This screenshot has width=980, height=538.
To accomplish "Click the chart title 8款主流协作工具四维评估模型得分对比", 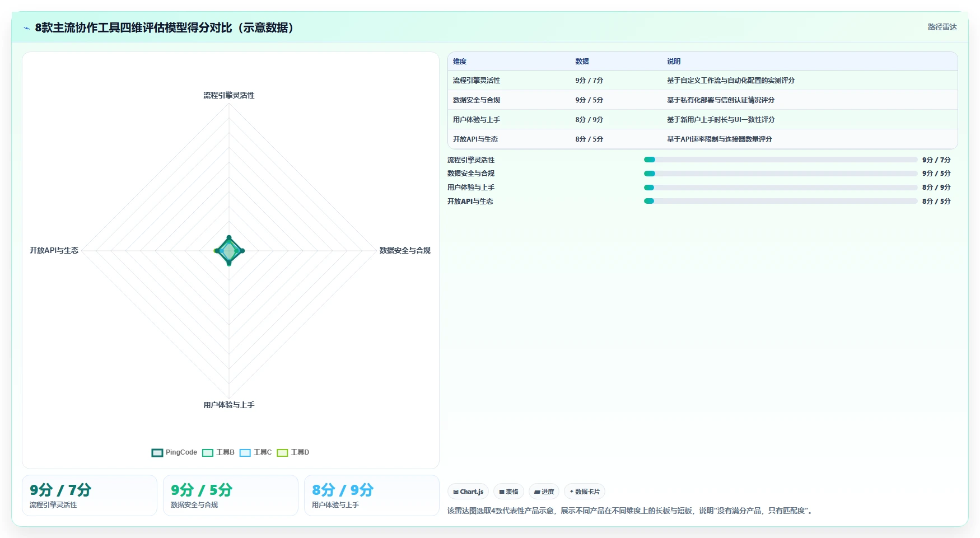I will pyautogui.click(x=164, y=28).
